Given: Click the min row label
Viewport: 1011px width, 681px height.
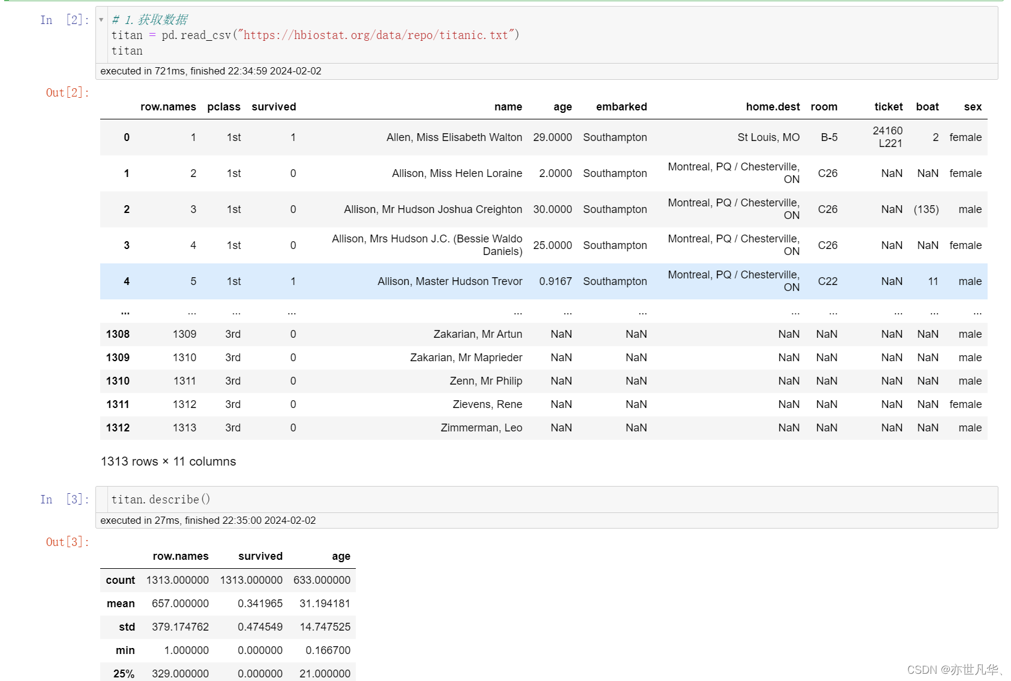Looking at the screenshot, I should 125,650.
